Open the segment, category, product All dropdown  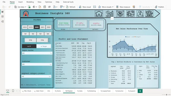(36, 76)
